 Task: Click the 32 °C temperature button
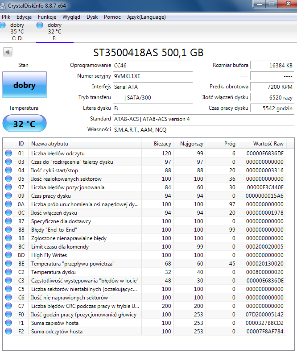25,123
